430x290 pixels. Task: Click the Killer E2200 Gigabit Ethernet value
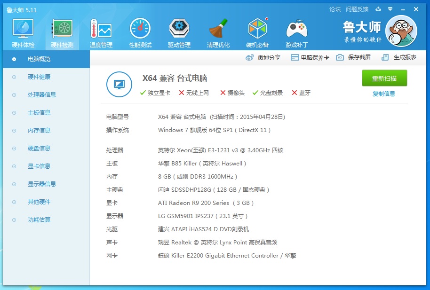(x=227, y=256)
